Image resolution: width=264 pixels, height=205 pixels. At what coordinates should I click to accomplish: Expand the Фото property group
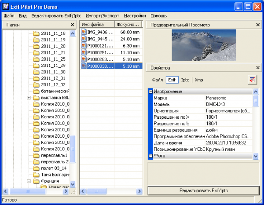tap(150, 156)
